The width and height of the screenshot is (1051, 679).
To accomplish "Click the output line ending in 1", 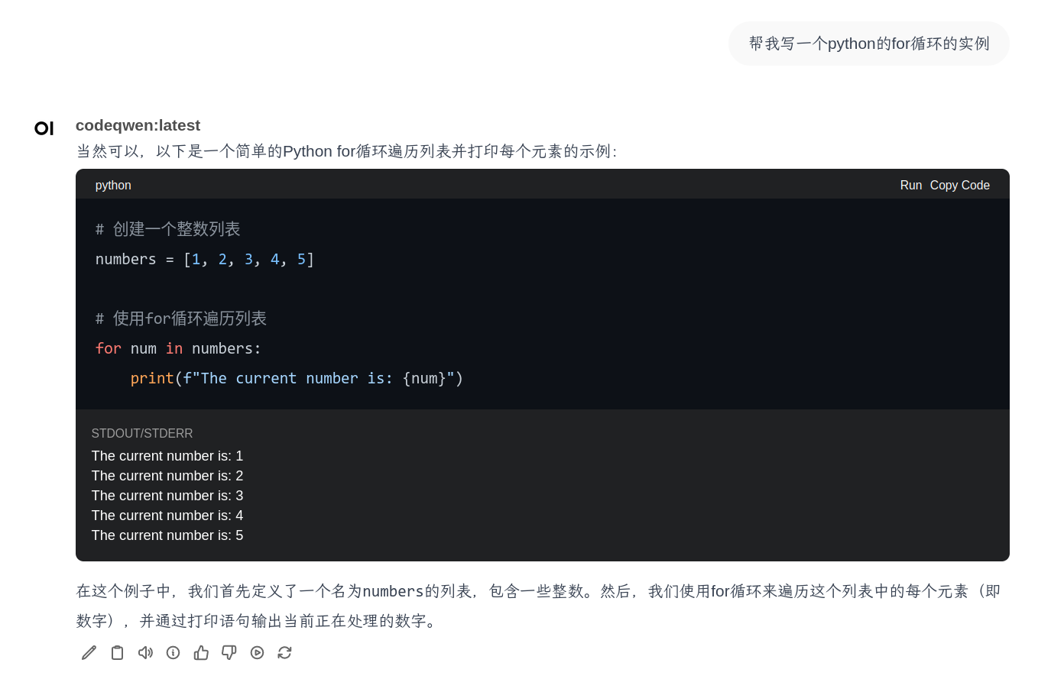I will click(x=167, y=456).
